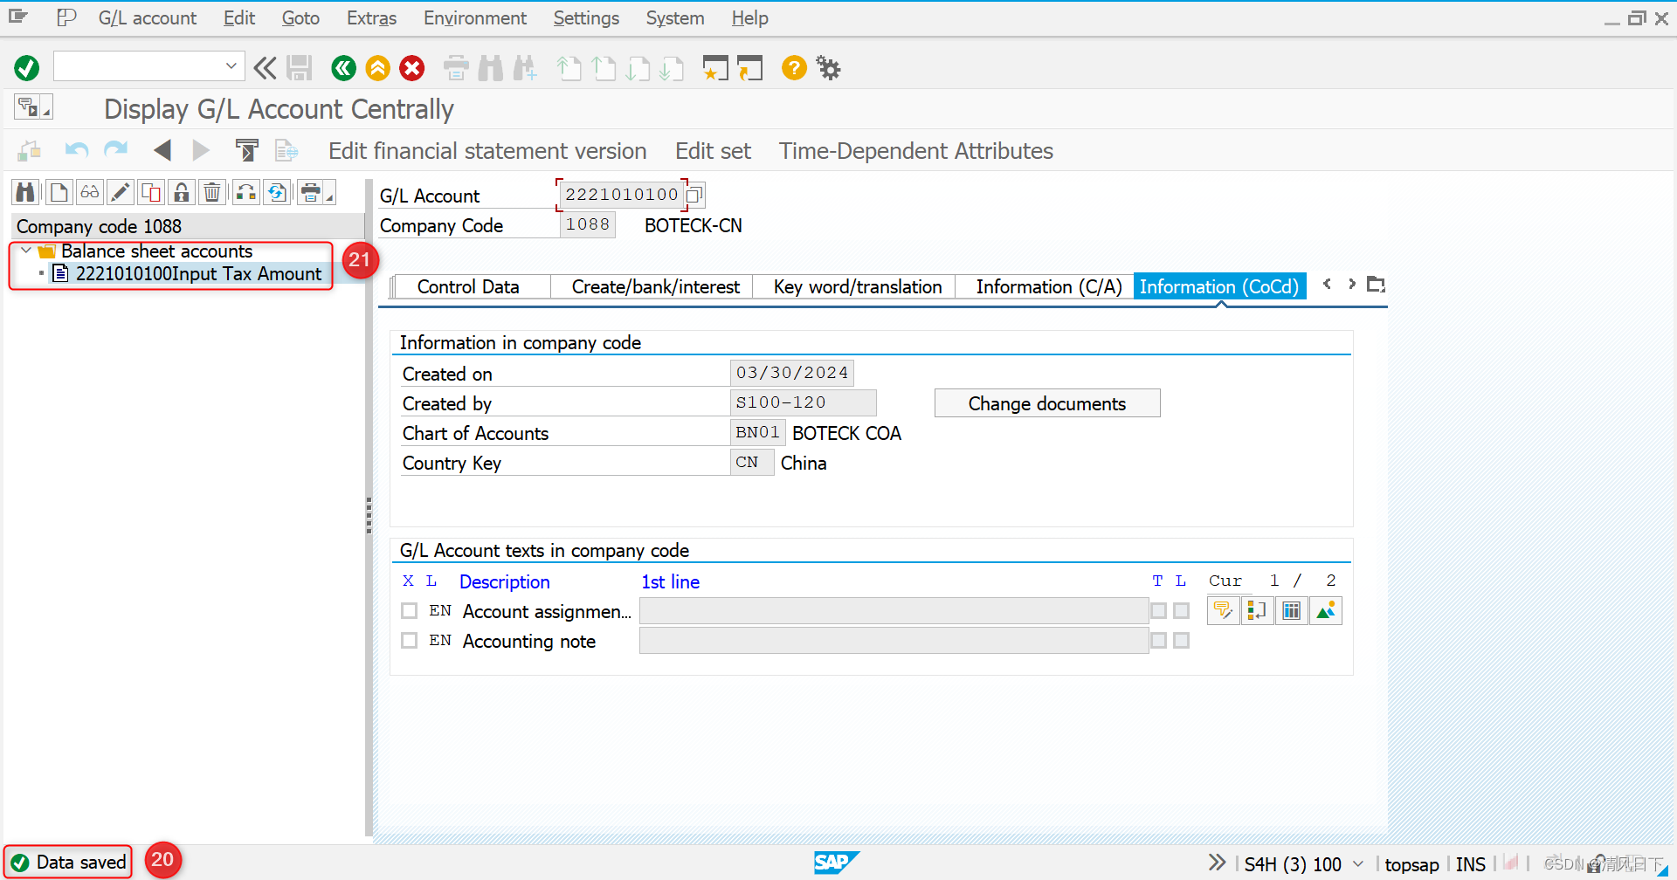Click the Account assignment 1st line text field
This screenshot has width=1677, height=880.
(x=894, y=611)
